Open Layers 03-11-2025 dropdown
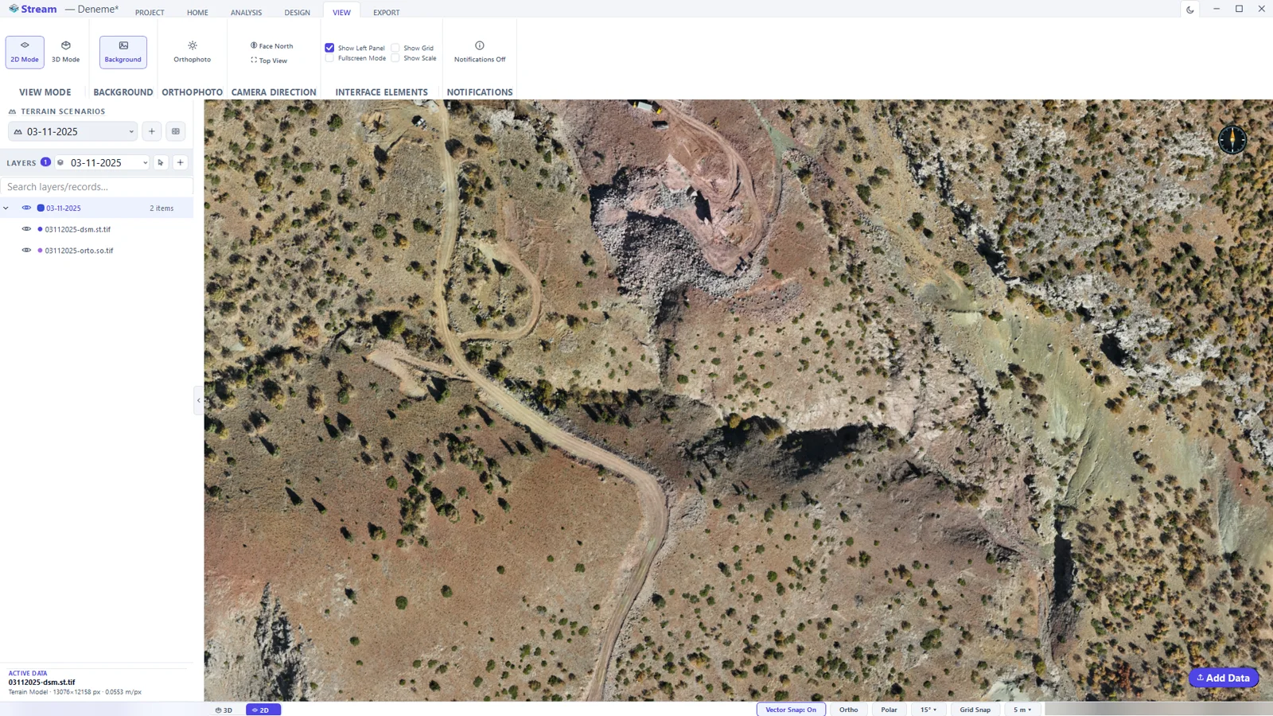The image size is (1273, 716). coord(102,162)
